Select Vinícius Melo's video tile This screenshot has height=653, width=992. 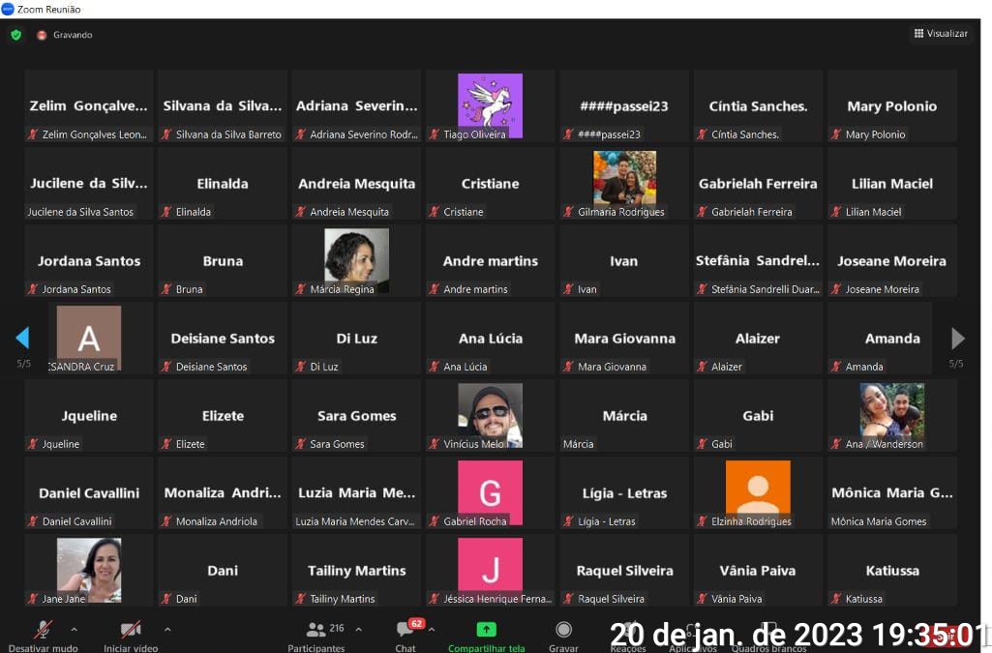[x=490, y=412]
